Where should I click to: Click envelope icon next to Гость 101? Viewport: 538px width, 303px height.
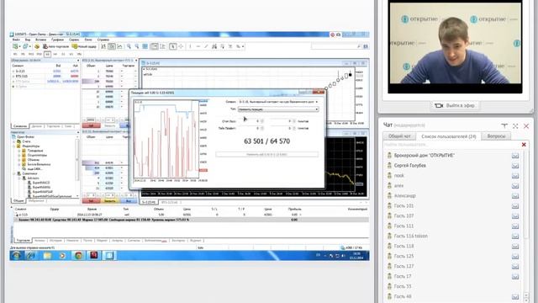click(x=515, y=205)
